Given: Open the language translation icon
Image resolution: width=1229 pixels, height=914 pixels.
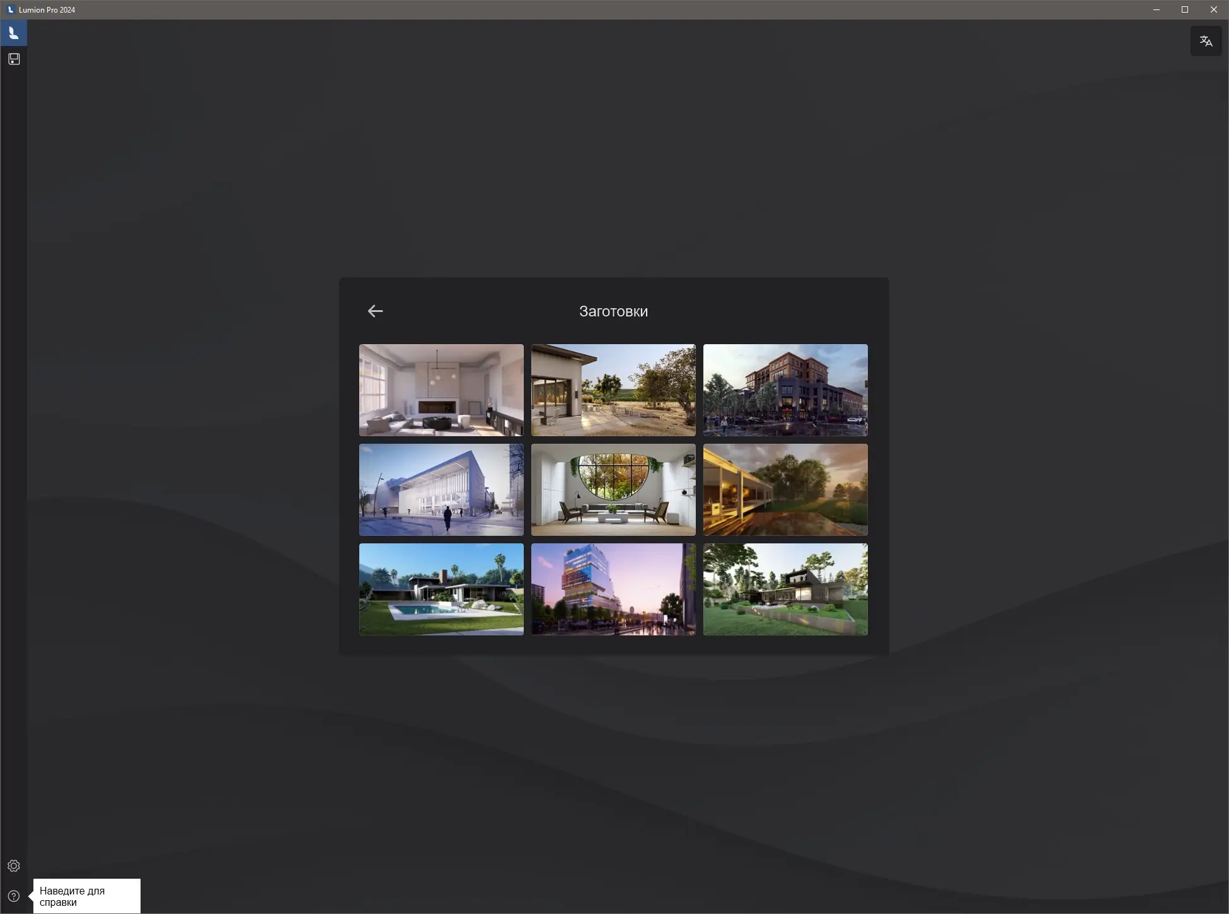Looking at the screenshot, I should [1206, 41].
